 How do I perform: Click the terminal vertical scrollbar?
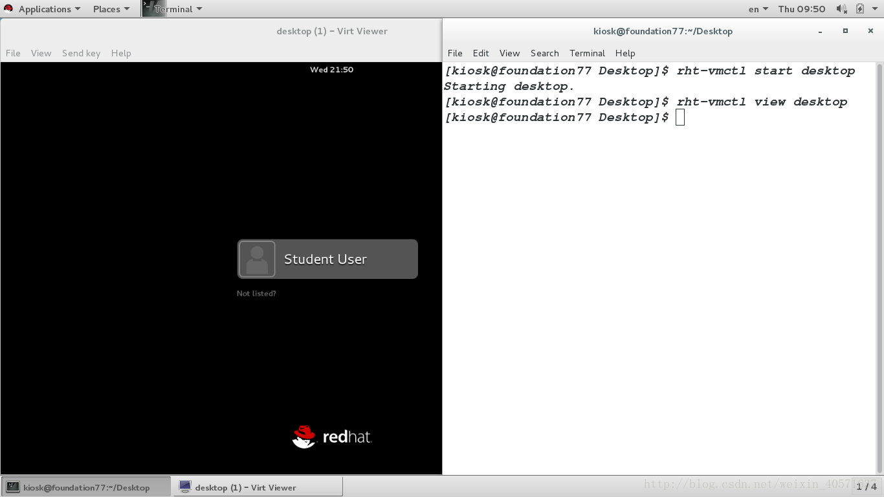879,268
